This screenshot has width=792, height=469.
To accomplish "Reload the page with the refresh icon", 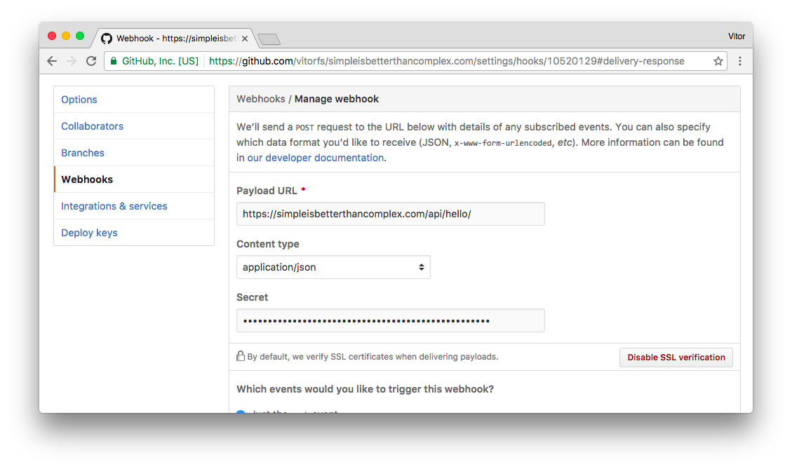I will (91, 61).
